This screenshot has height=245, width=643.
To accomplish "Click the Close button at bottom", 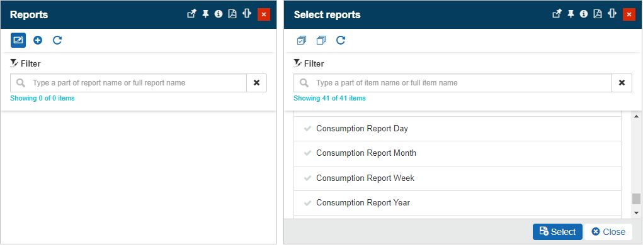I will (608, 232).
